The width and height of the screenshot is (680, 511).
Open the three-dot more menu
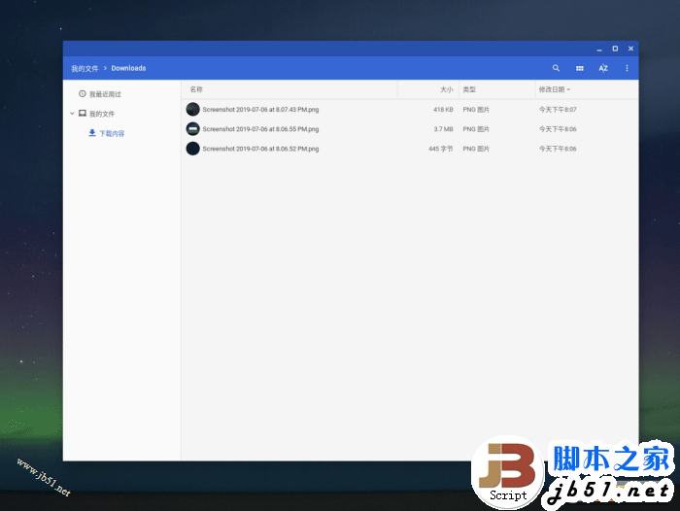point(627,68)
